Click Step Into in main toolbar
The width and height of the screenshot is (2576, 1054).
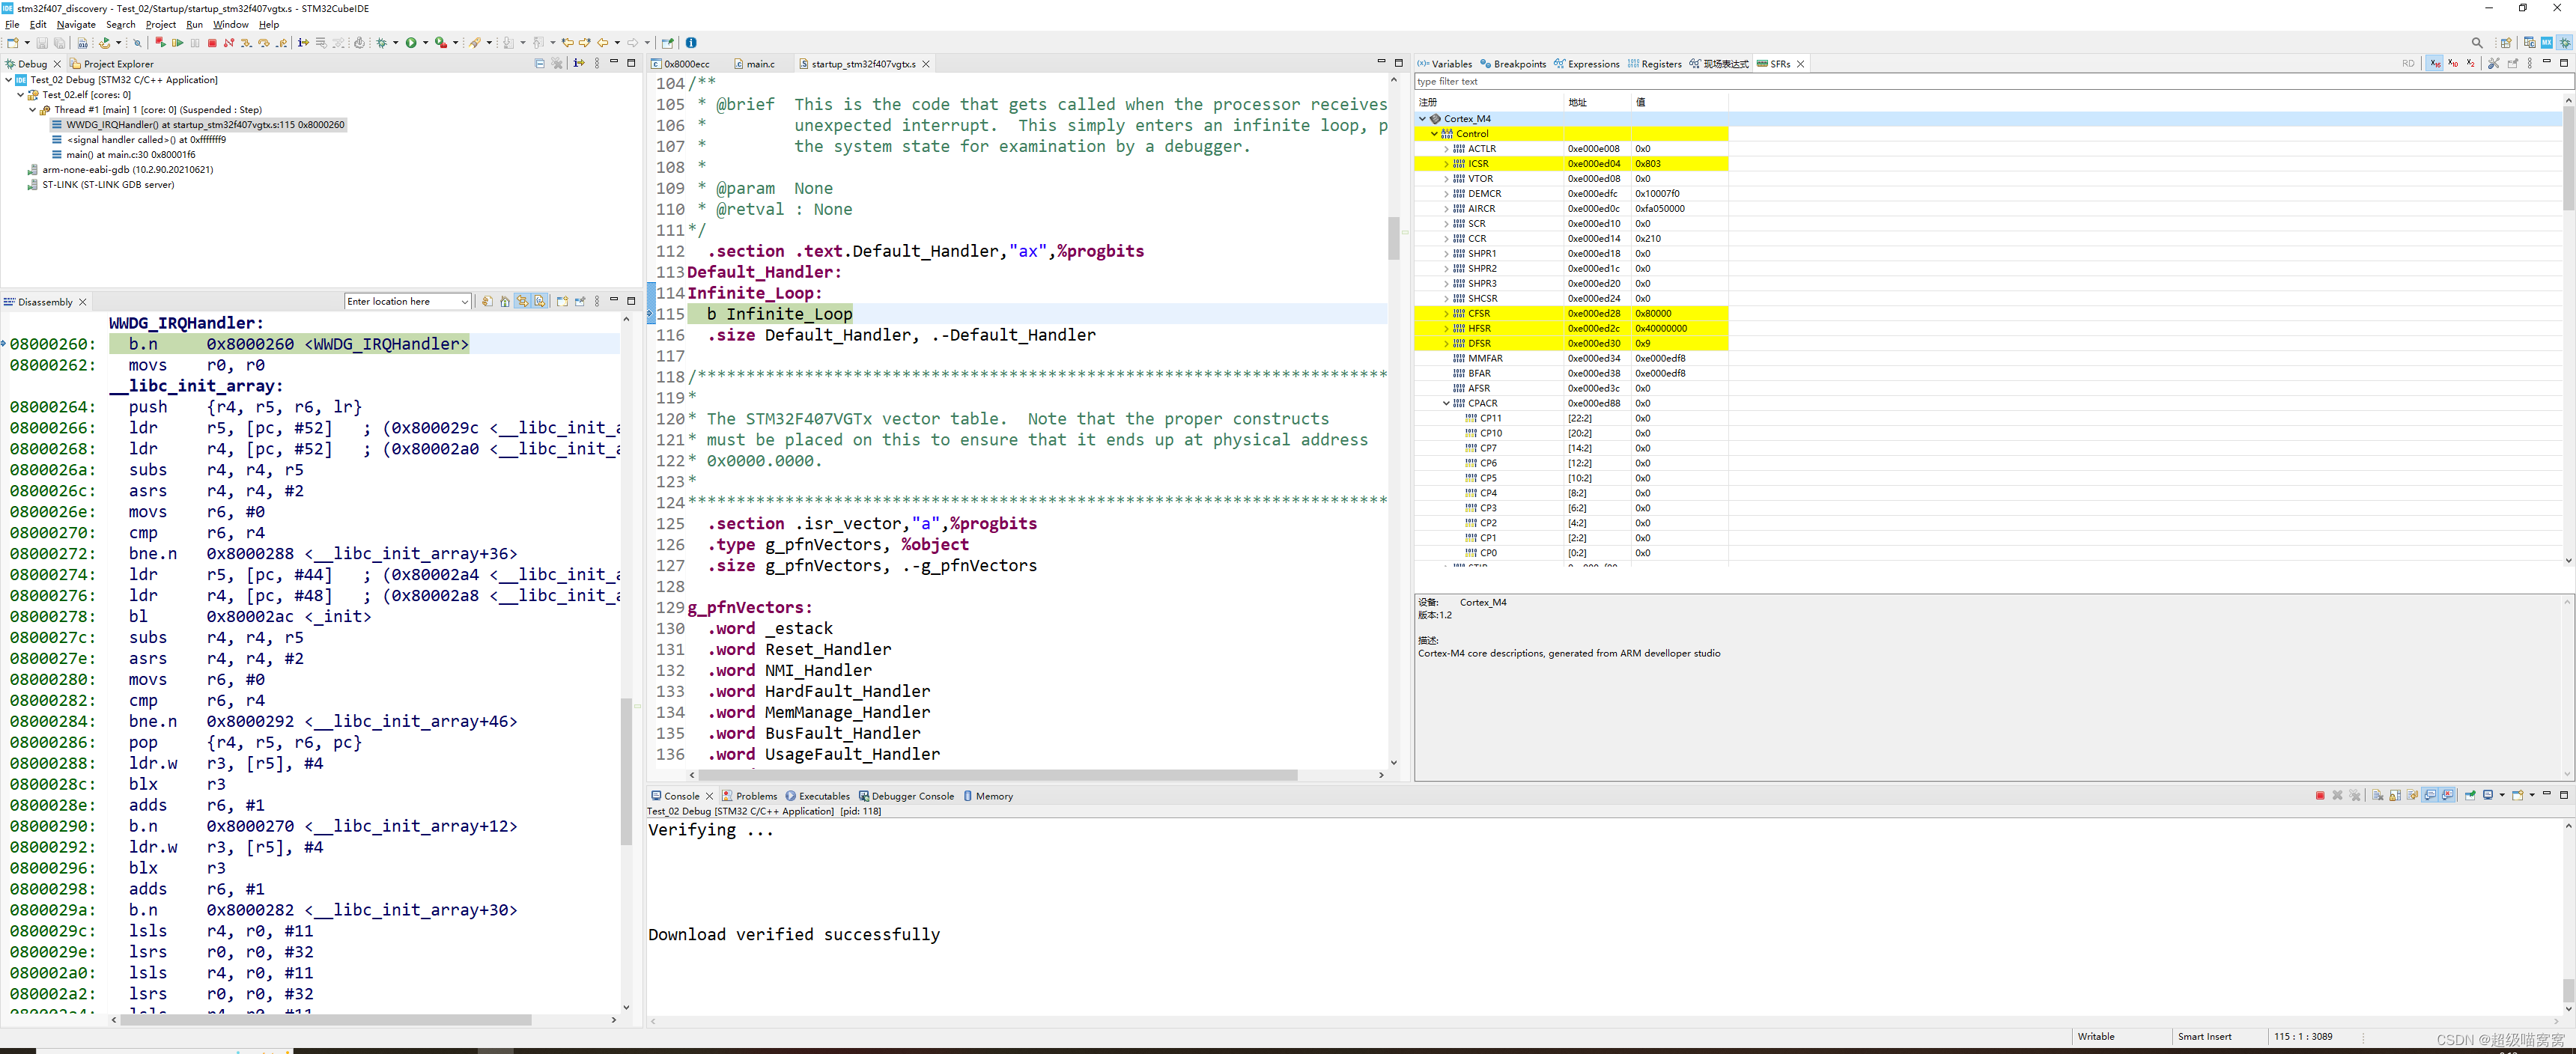(x=246, y=43)
